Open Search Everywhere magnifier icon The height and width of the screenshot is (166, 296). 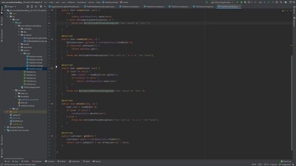coord(294,2)
